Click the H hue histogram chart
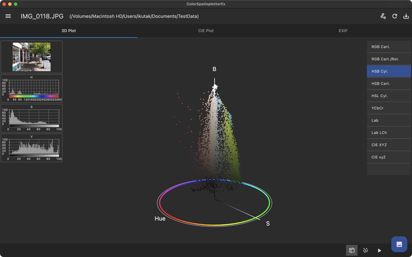The image size is (412, 257). click(32, 88)
